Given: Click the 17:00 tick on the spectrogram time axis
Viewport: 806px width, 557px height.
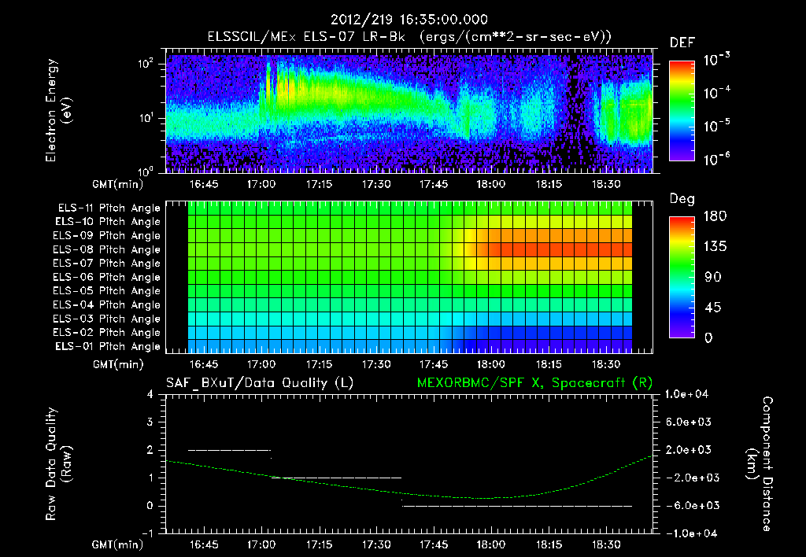Looking at the screenshot, I should [x=261, y=184].
